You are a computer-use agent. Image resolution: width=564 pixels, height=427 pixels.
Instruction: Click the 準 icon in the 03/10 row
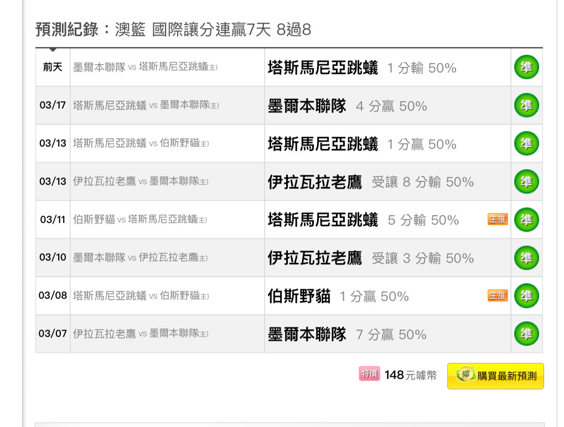(x=526, y=257)
